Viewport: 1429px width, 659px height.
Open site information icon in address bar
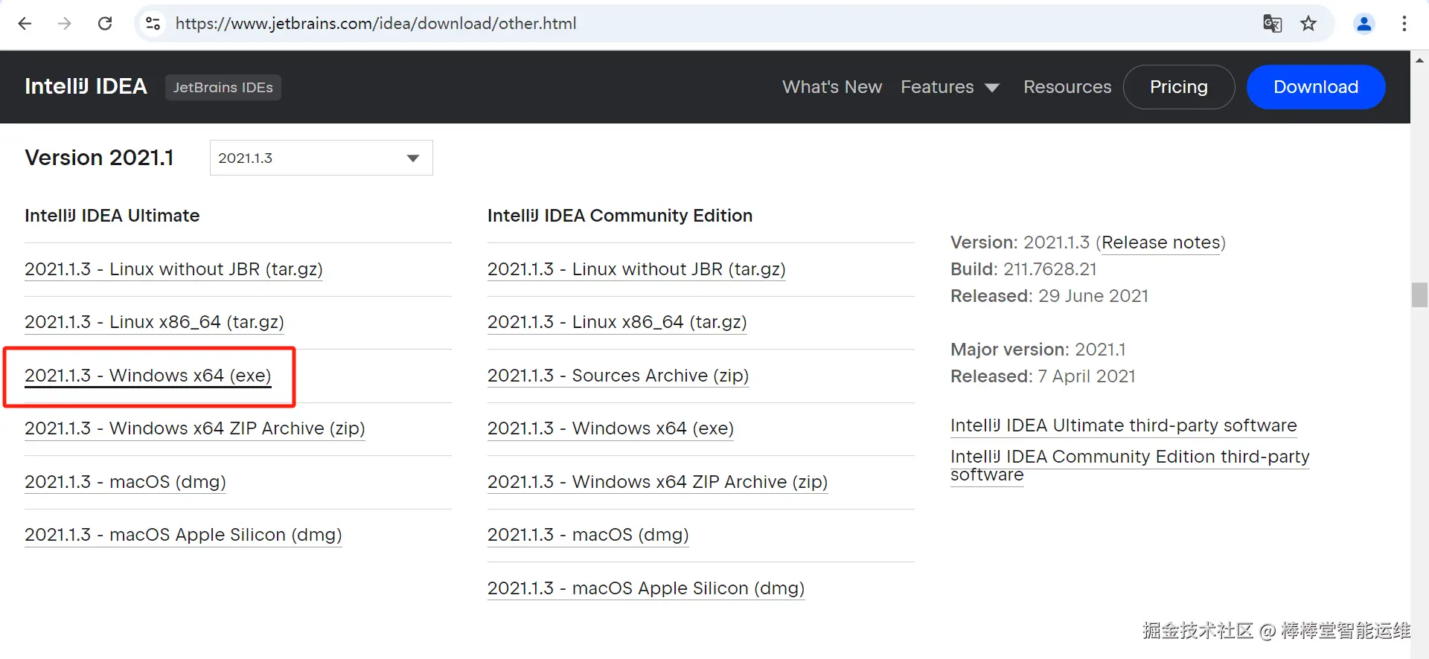(x=153, y=24)
